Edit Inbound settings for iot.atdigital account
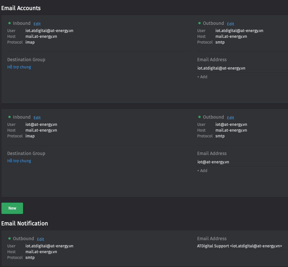Viewport: 288px width, 267px height. click(x=37, y=24)
